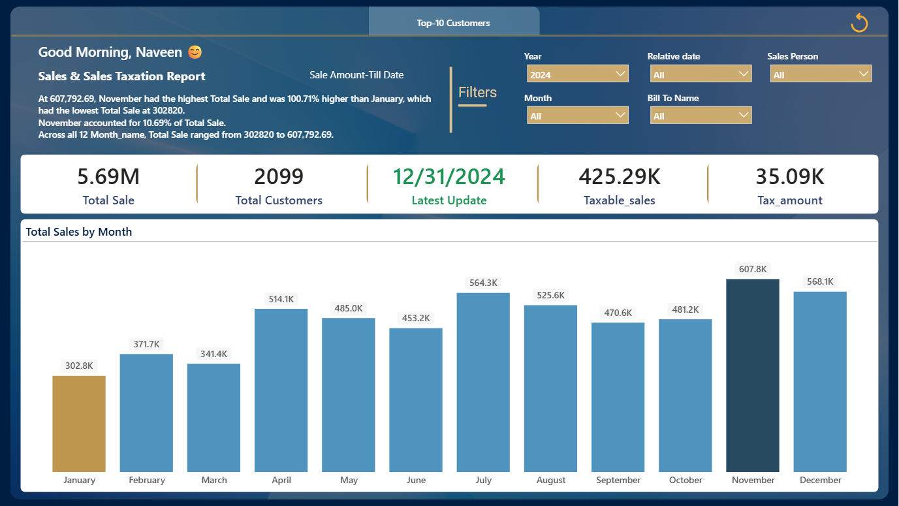Click the Latest Update date card
Viewport: 899px width, 506px height.
(449, 185)
